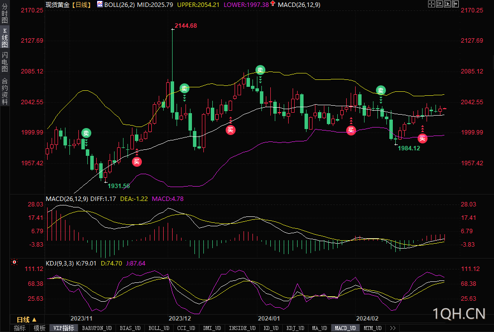Image resolution: width=494 pixels, height=332 pixels.
Task: Click the 1984.12 low price label
Action: [409, 148]
